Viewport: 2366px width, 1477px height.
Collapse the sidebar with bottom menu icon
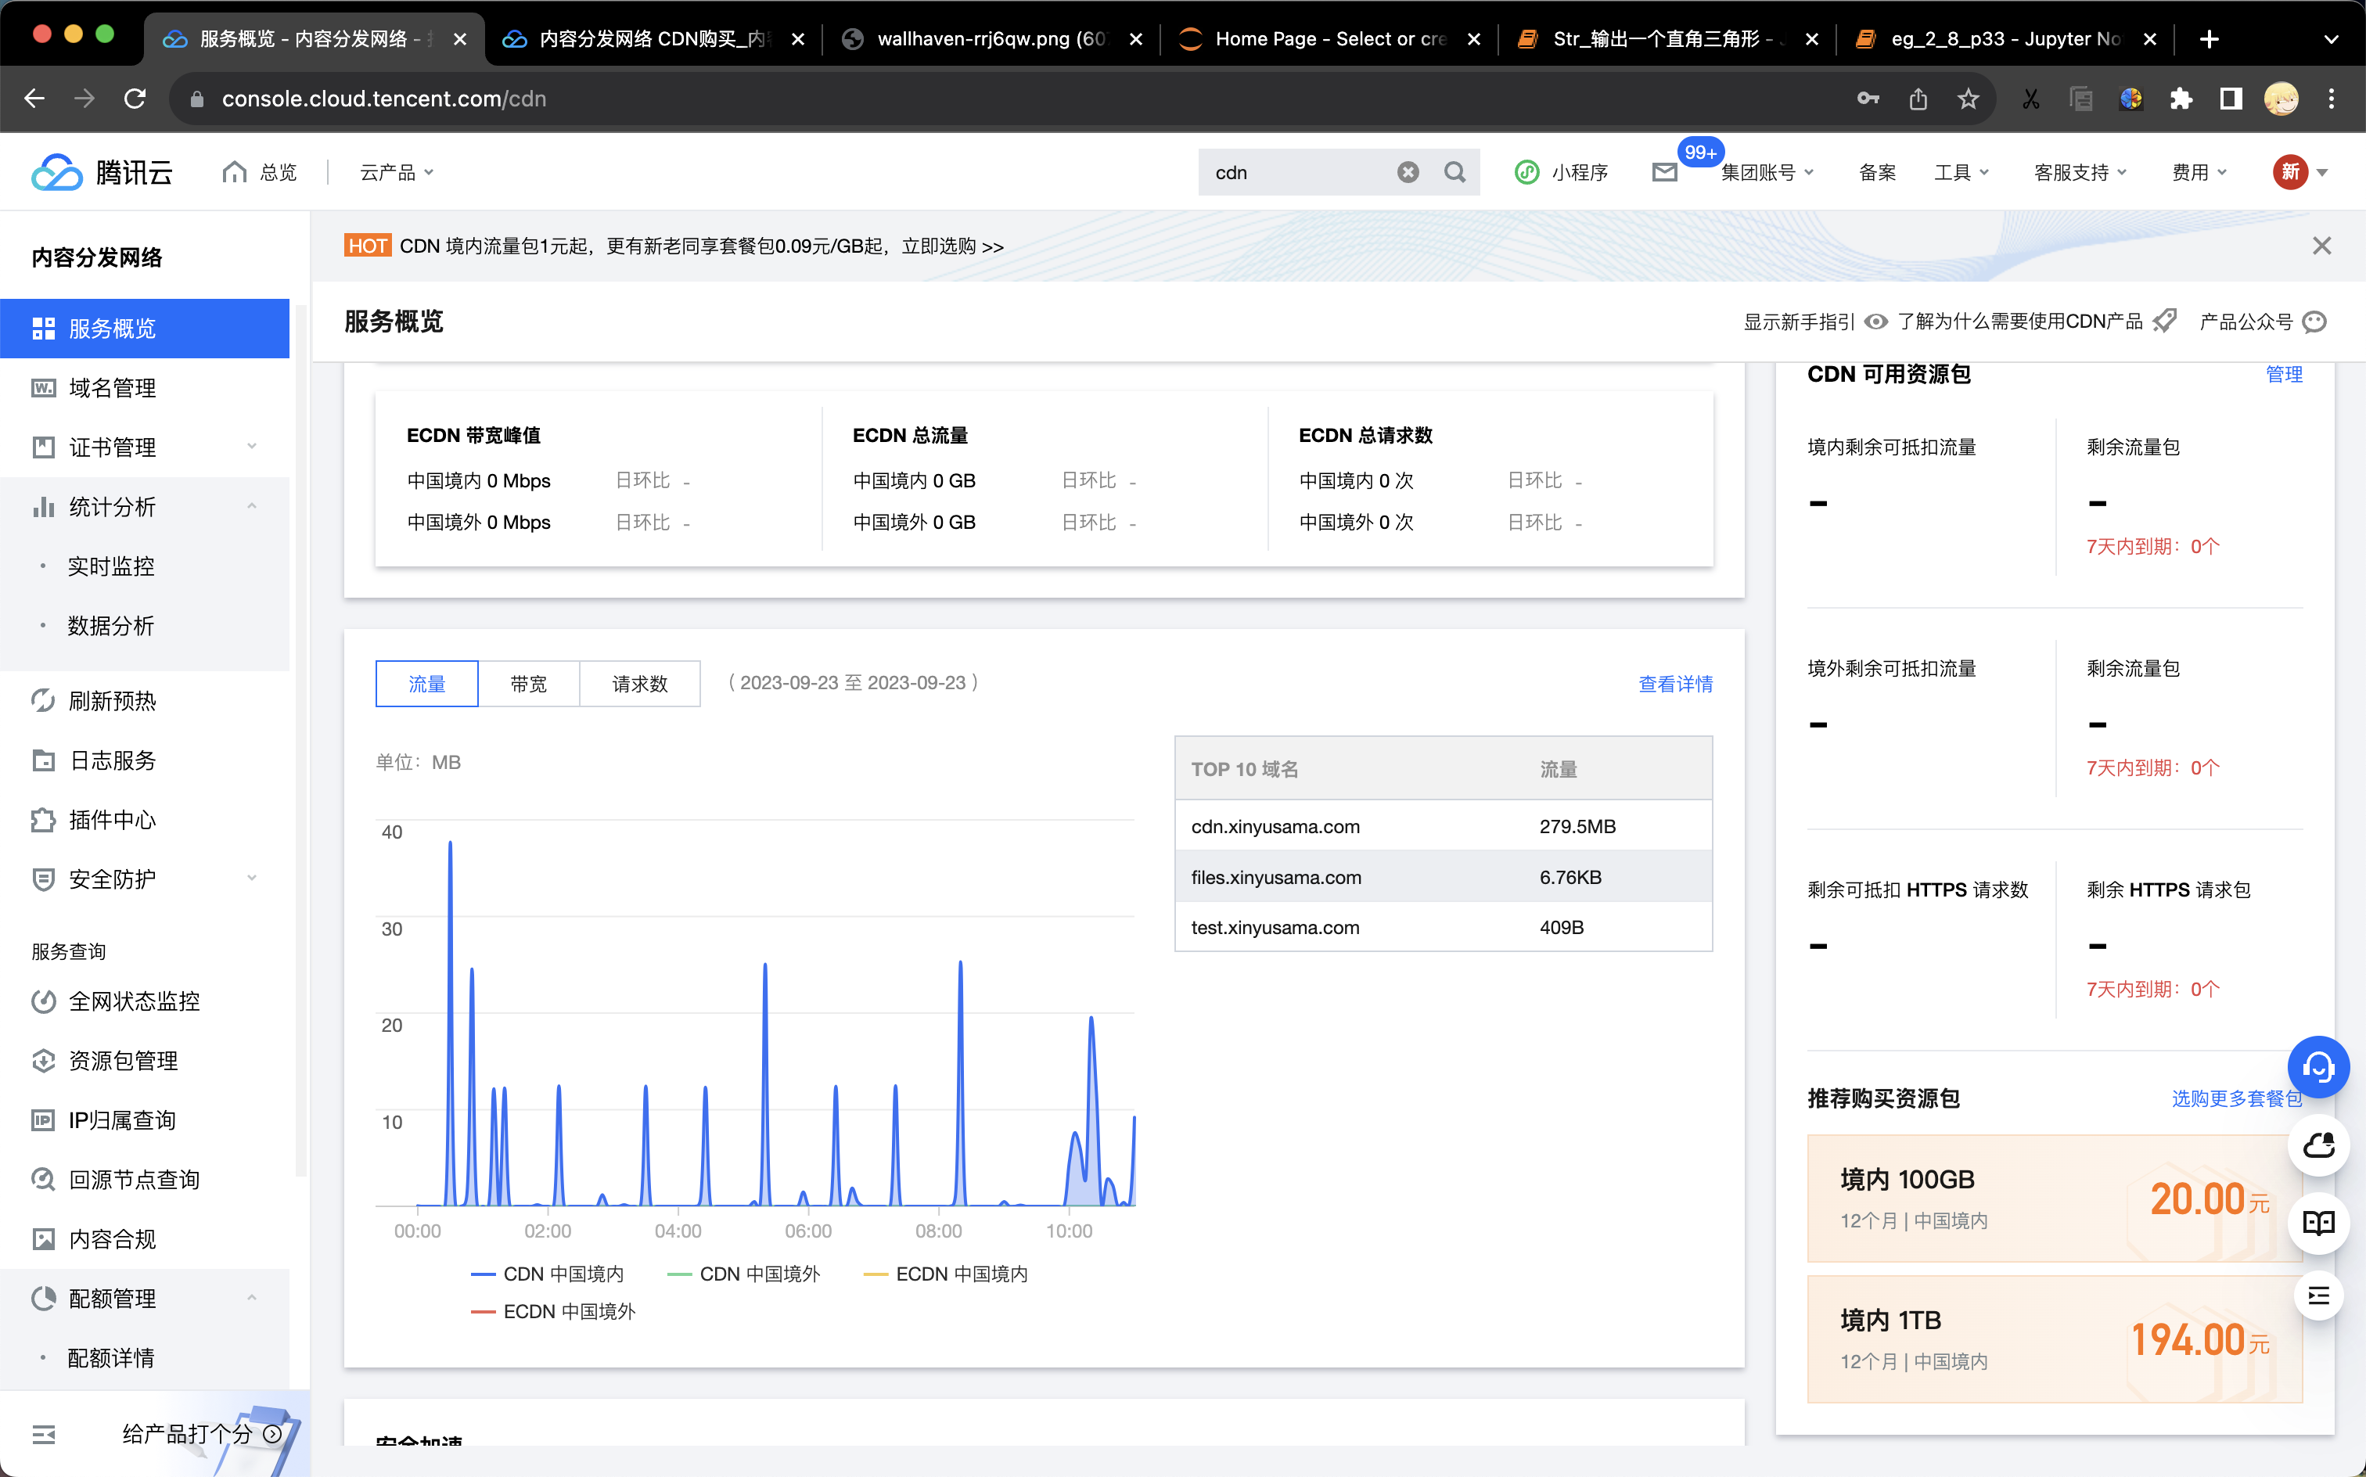pyautogui.click(x=44, y=1434)
